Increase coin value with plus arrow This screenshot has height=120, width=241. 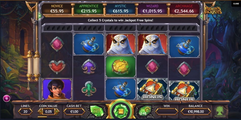click(57, 112)
